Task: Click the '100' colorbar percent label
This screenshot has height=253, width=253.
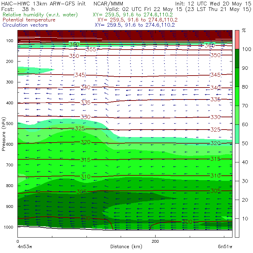Action: pyautogui.click(x=247, y=49)
